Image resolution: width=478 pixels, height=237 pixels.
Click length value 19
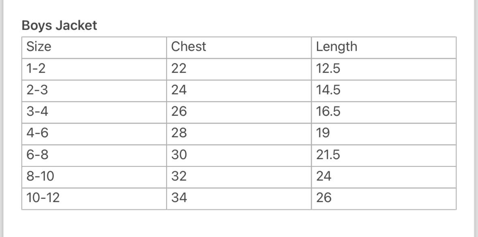[x=323, y=133]
